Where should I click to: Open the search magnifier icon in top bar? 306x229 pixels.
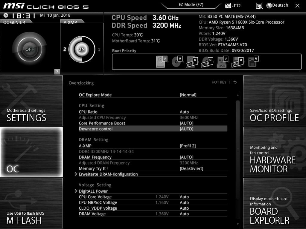(x=259, y=6)
